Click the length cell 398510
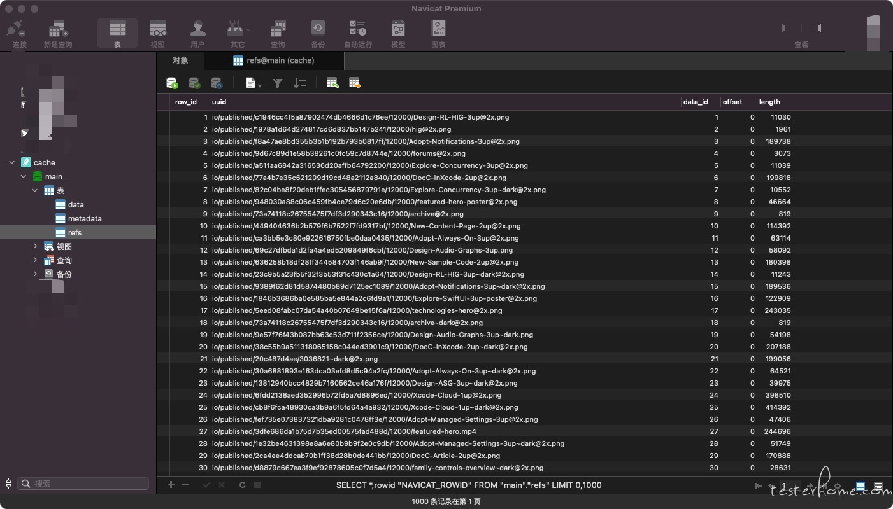Screen dimensions: 893x509 pos(776,395)
